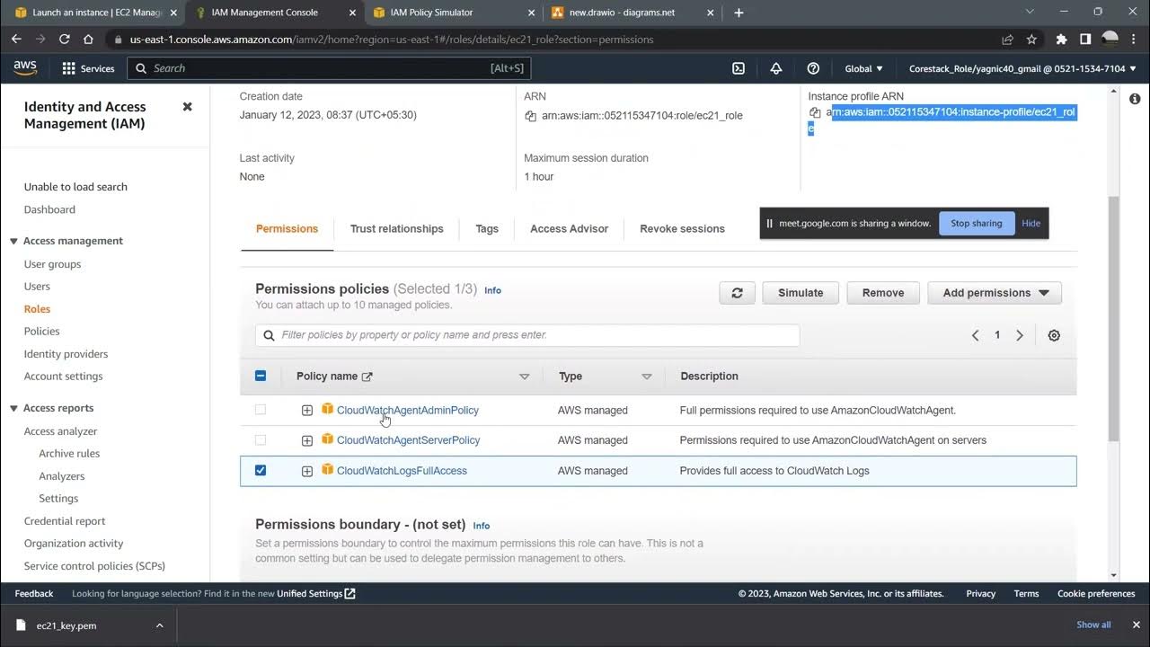Open the browser side panel icon
1150x647 pixels.
pyautogui.click(x=1085, y=40)
